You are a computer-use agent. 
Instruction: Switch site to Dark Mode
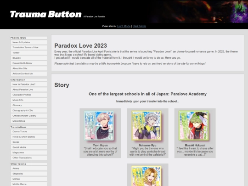pos(139,26)
